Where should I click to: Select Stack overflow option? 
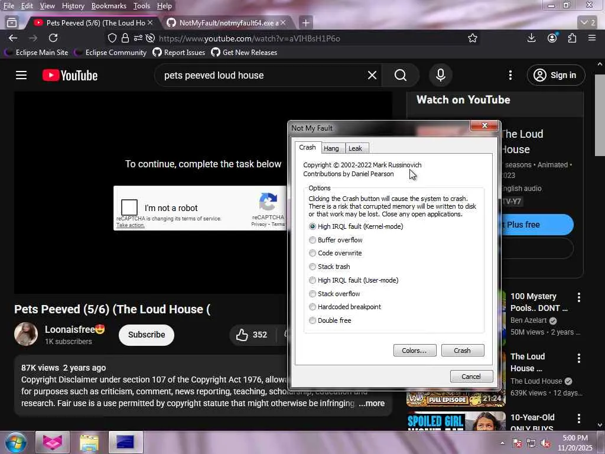click(312, 293)
